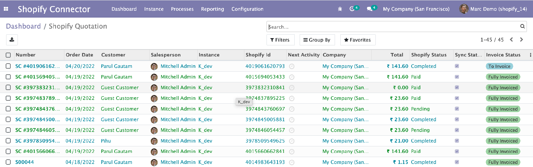
Task: Click activity clock for Shopify Id 3974843760697
Action: 292,109
